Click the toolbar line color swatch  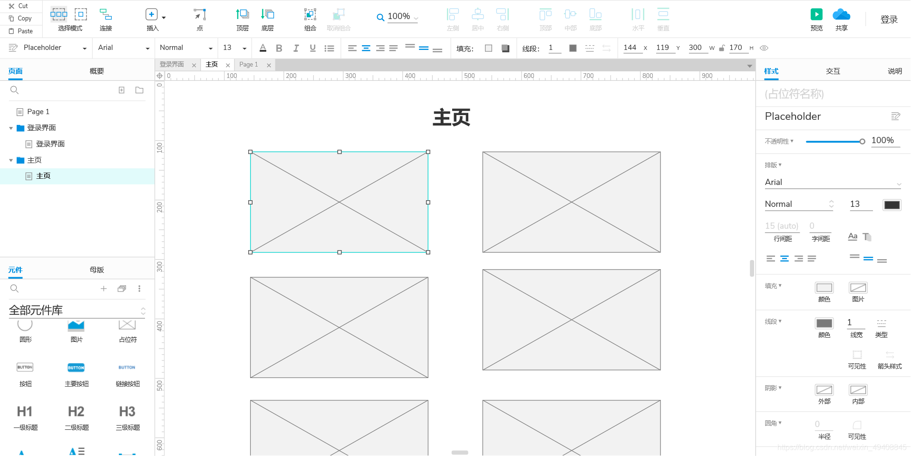tap(573, 48)
